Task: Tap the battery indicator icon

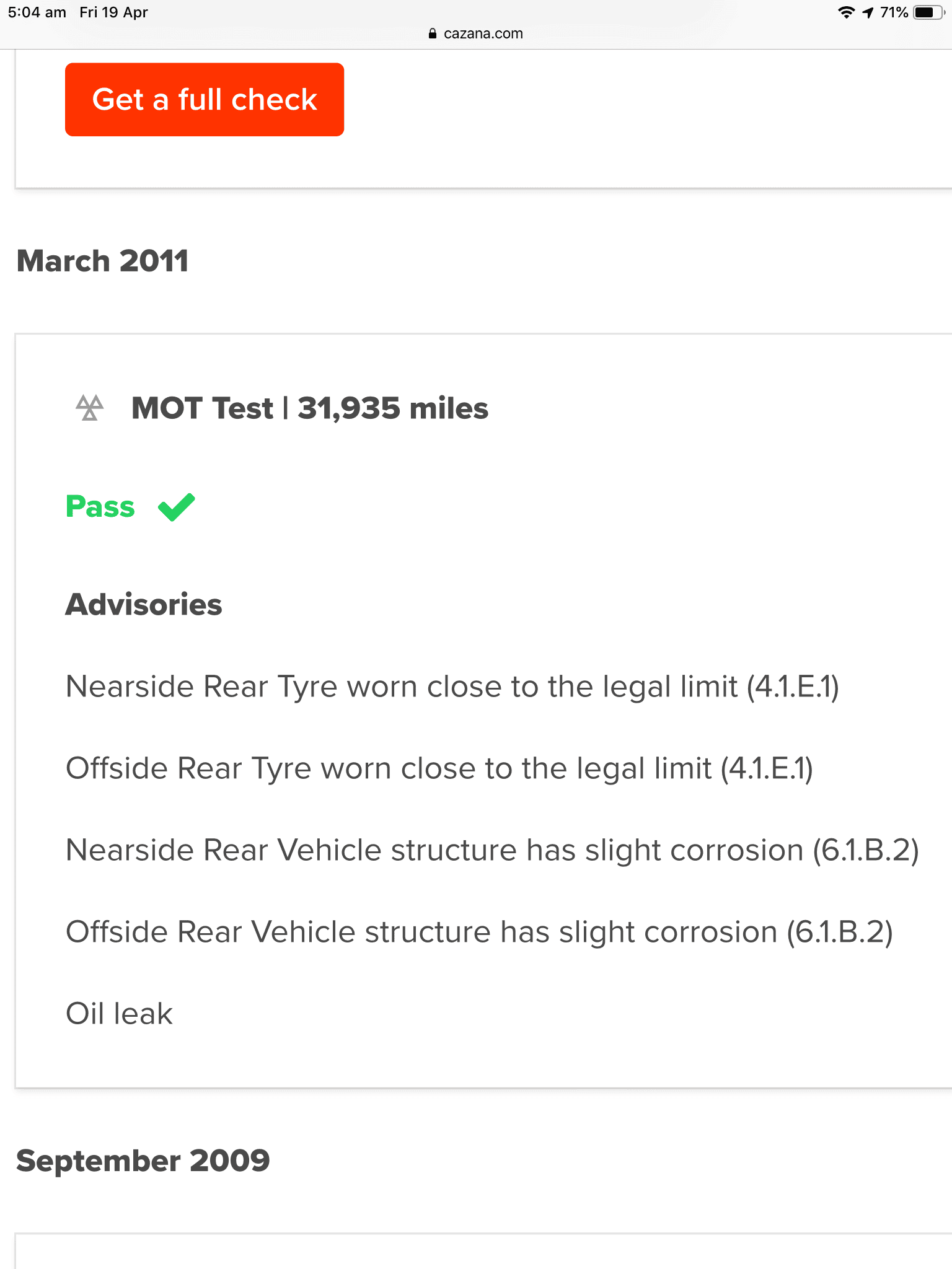Action: 929,12
